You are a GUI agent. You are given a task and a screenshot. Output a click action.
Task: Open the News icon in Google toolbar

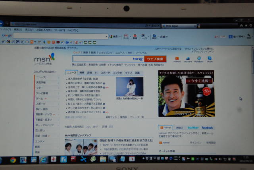[143, 37]
